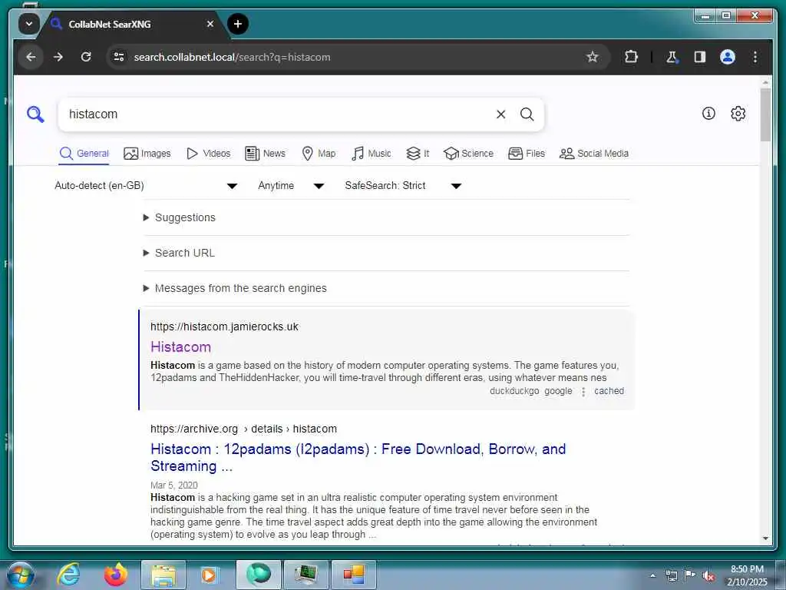Open the SafeSearch Strict dropdown
The width and height of the screenshot is (786, 590).
click(402, 186)
